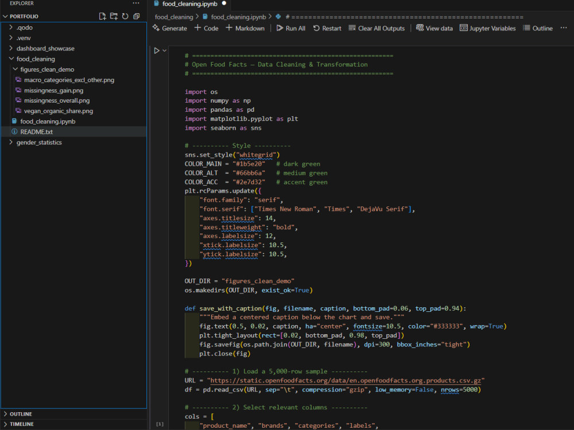Click the 'import matplotlib.pyplot as plt' line

point(241,119)
